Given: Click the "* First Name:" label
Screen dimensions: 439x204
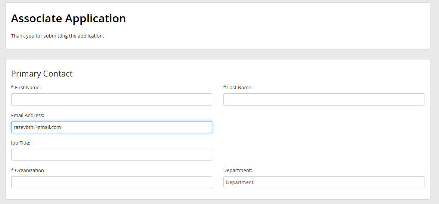Looking at the screenshot, I should (26, 88).
